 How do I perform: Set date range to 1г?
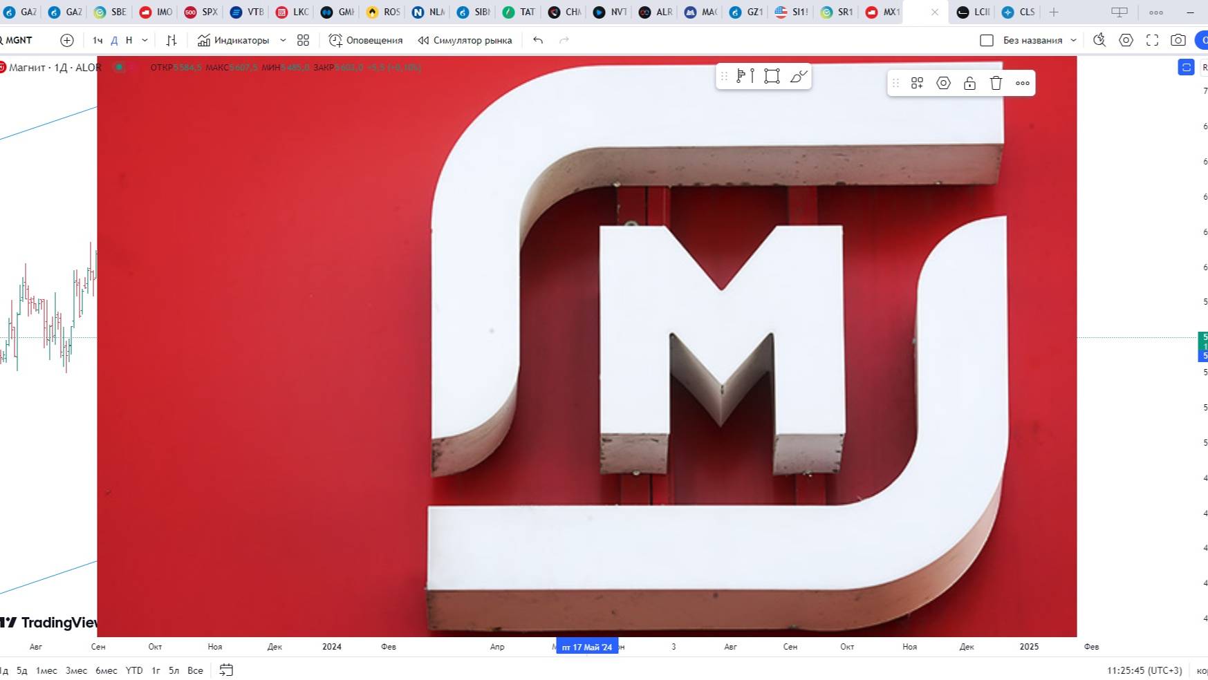pos(156,670)
